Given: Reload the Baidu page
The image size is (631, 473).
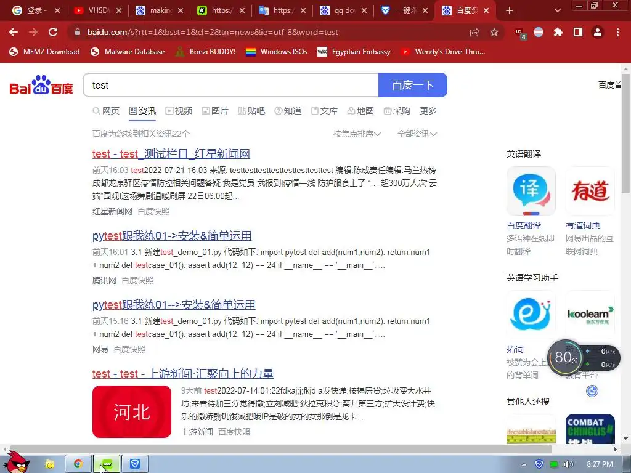Looking at the screenshot, I should (x=53, y=32).
